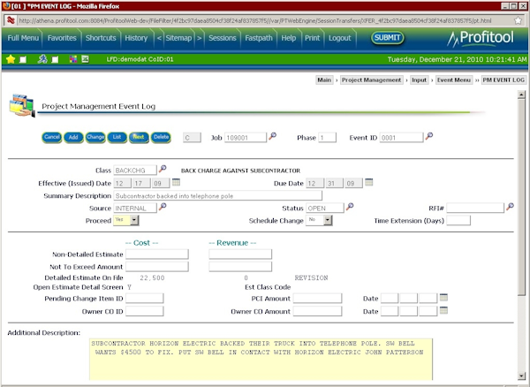Click the Owner CO Amount field
530x387 pixels.
318,311
